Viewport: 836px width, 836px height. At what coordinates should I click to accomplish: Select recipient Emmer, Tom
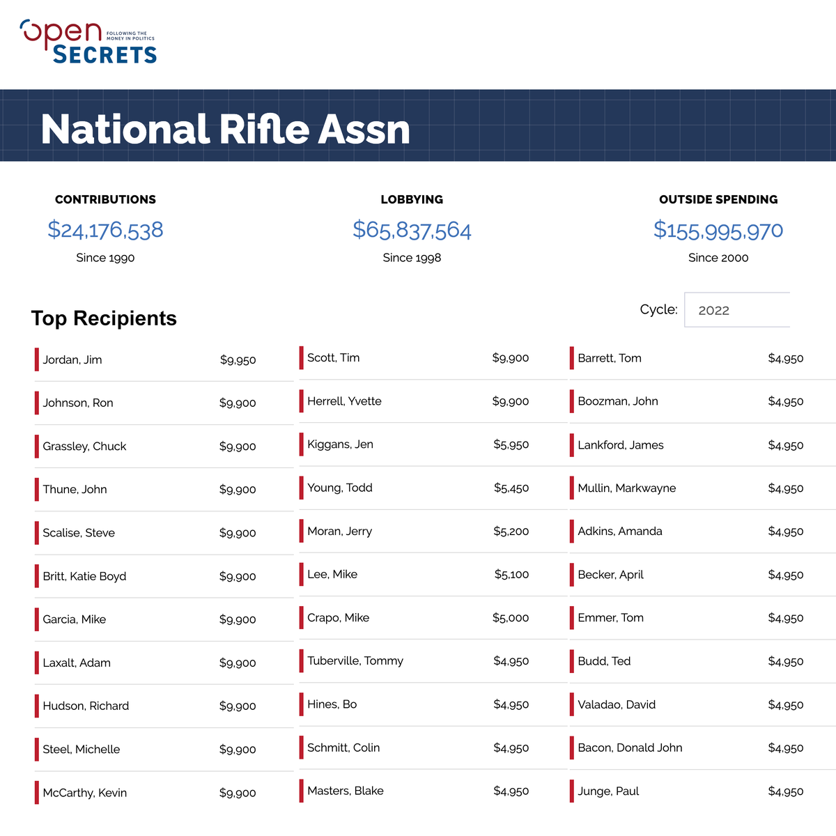pyautogui.click(x=611, y=618)
